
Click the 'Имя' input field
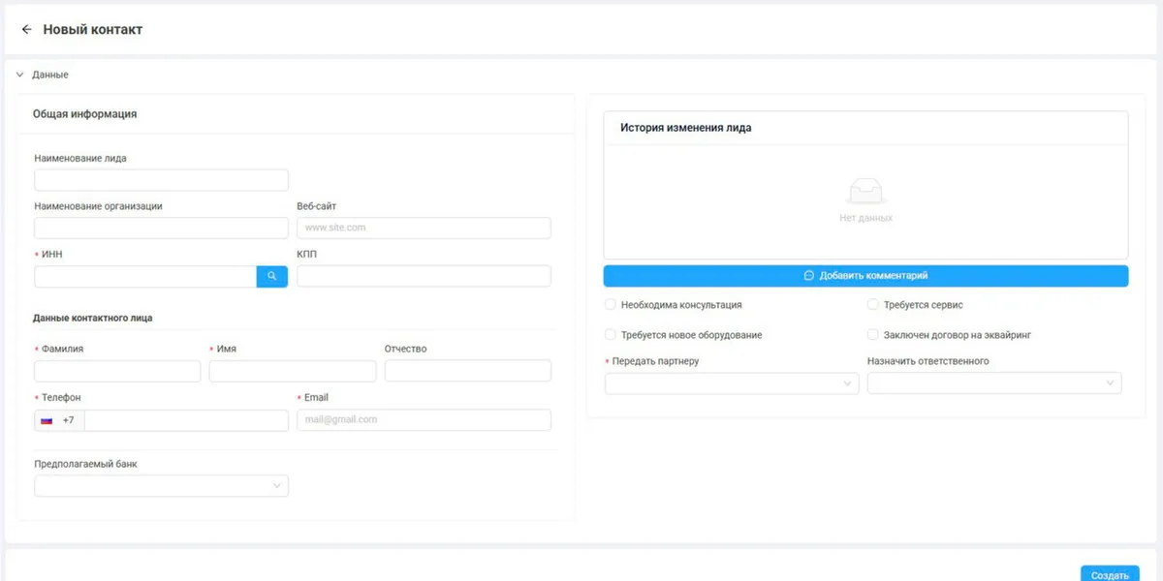[293, 371]
